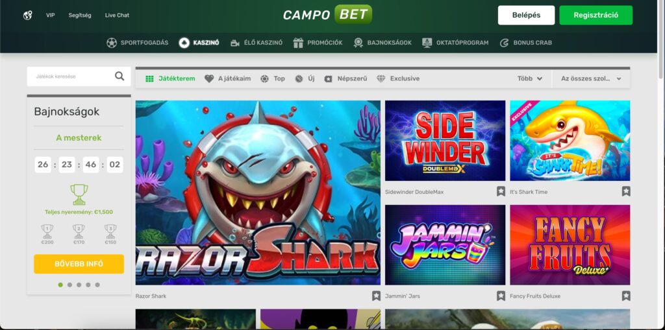Click the globe language icon
665x330 pixels.
point(27,16)
